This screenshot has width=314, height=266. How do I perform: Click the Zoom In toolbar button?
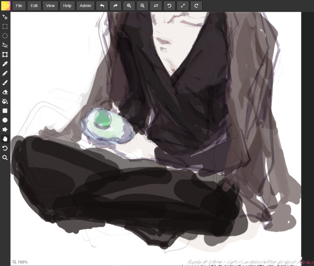tap(129, 6)
